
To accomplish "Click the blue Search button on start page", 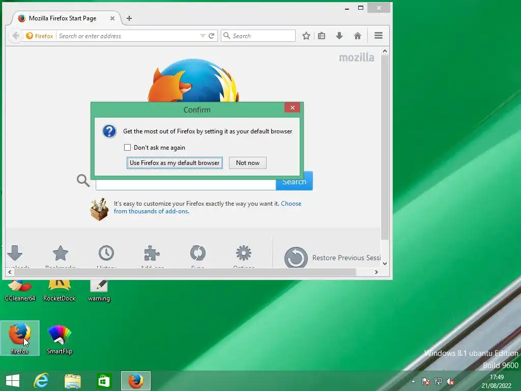I will point(295,182).
